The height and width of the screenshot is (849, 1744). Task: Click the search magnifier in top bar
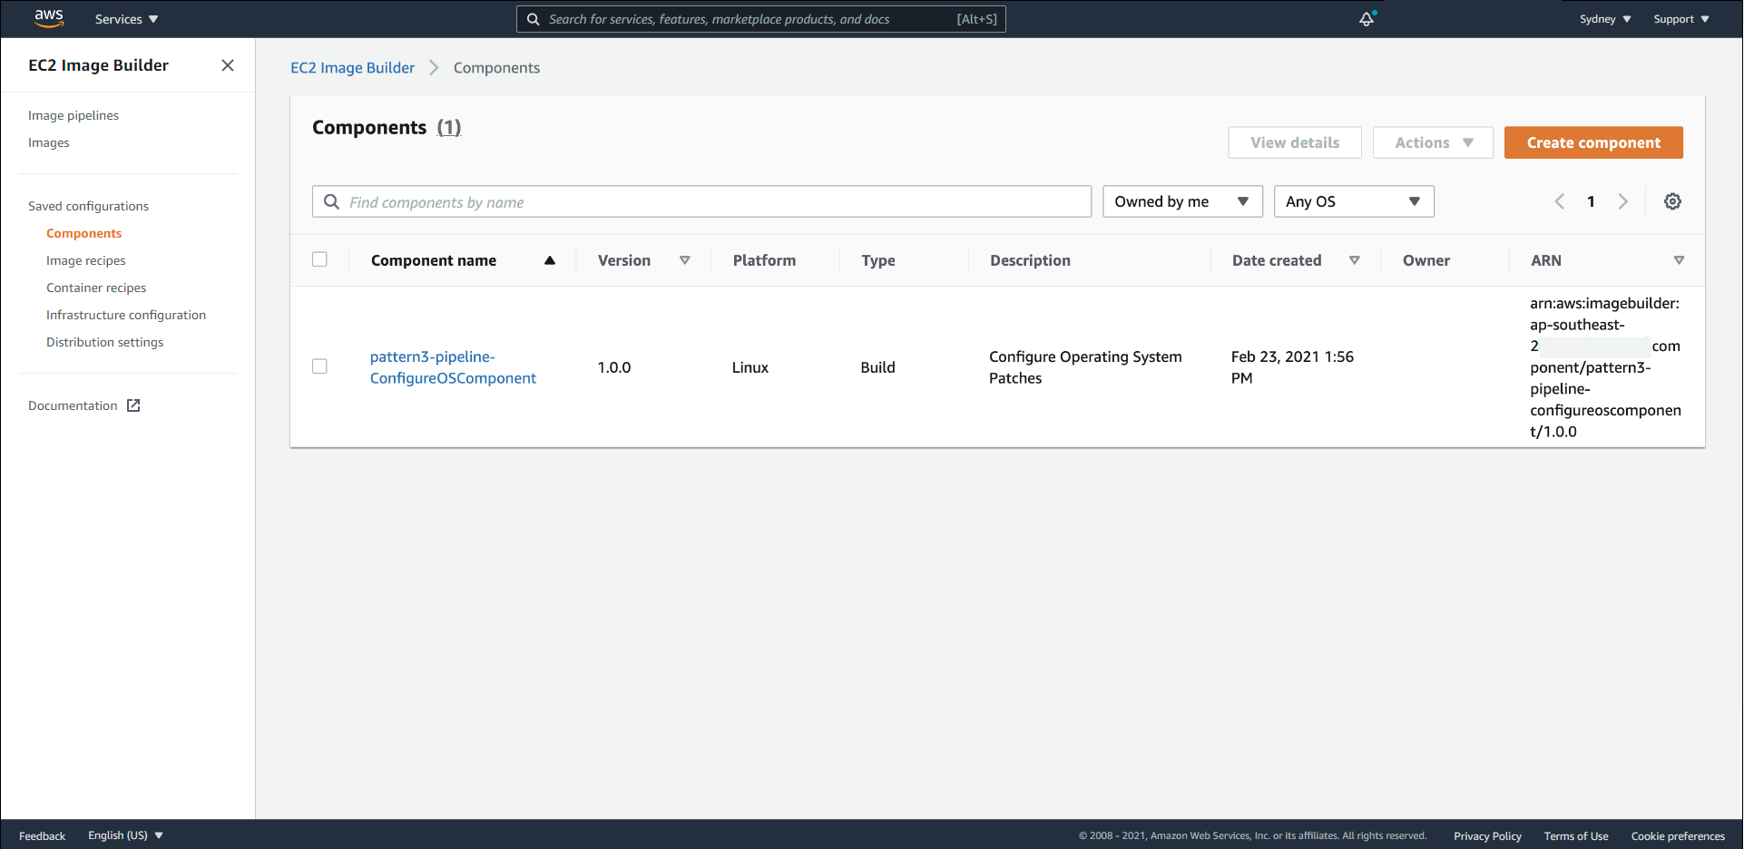point(534,19)
